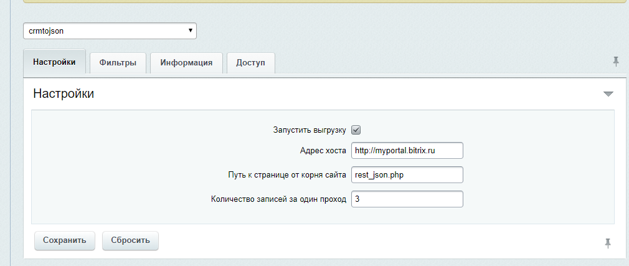The height and width of the screenshot is (266, 629).
Task: Click the pin icon beside the tabs
Action: tap(616, 62)
